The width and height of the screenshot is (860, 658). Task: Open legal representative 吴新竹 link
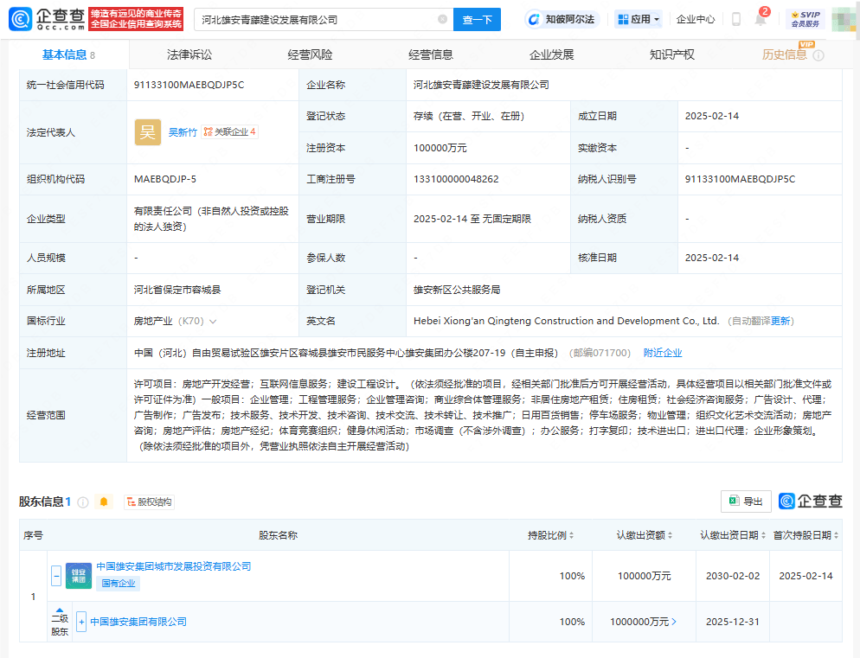(x=182, y=132)
